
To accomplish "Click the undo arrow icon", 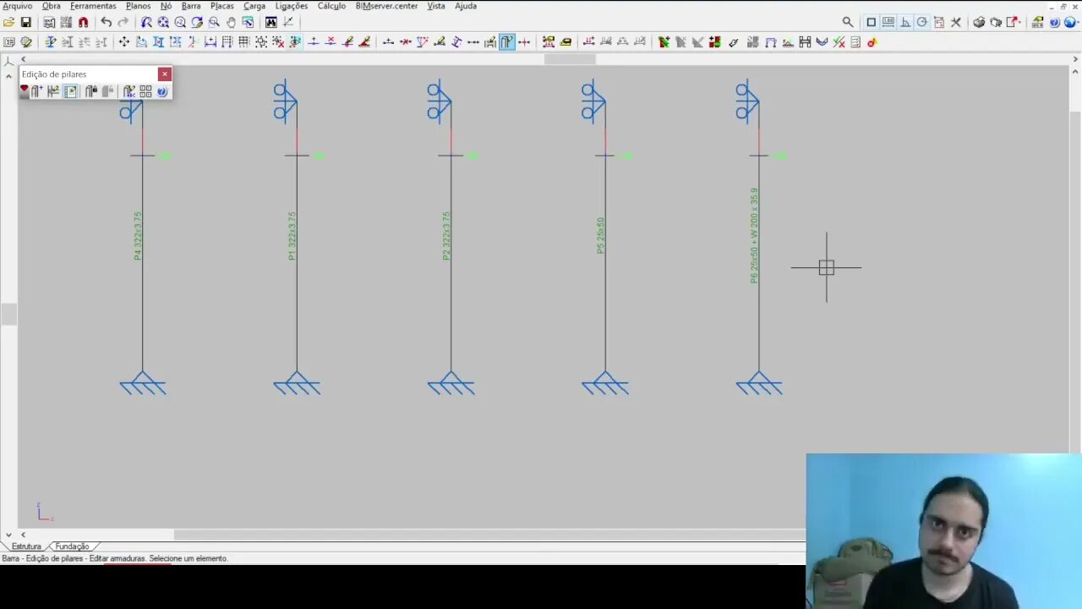I will point(106,23).
